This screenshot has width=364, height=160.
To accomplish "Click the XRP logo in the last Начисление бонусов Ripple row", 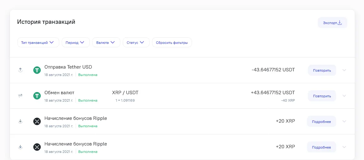I will (x=37, y=147).
